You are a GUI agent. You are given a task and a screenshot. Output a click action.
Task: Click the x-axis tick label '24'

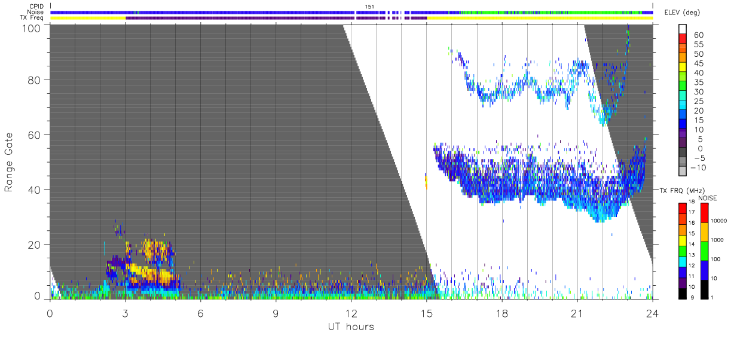pyautogui.click(x=652, y=313)
